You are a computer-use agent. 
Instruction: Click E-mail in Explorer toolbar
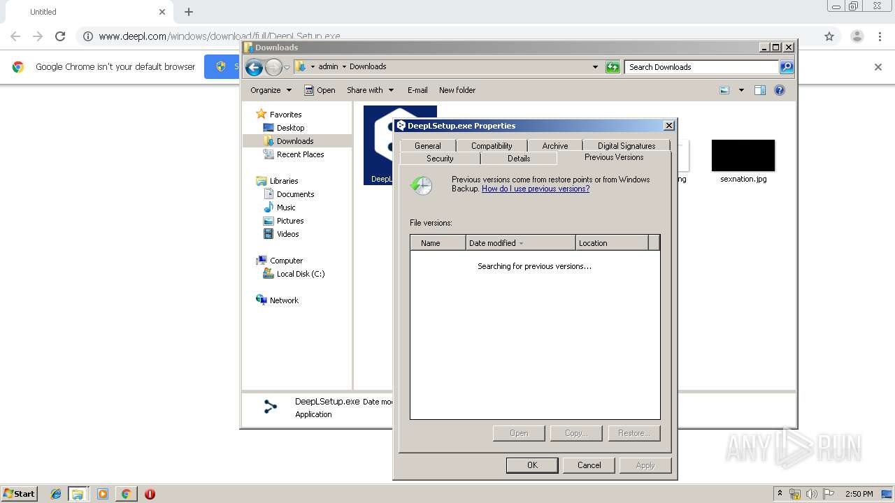tap(417, 90)
